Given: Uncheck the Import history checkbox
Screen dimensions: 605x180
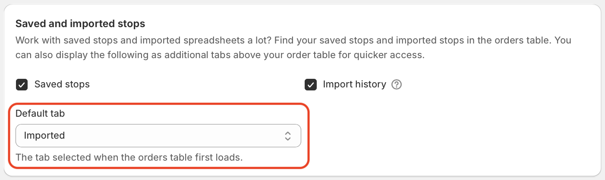Looking at the screenshot, I should (310, 84).
